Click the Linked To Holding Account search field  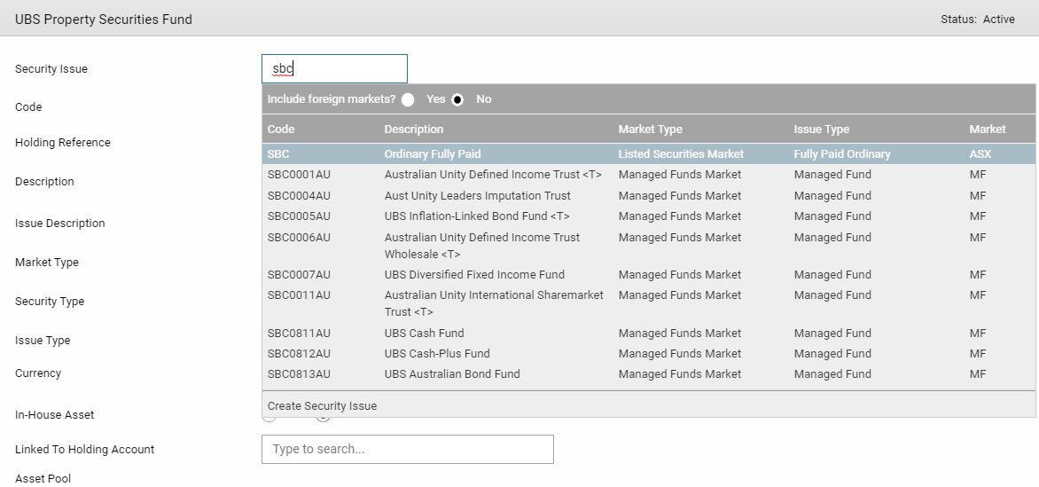408,449
